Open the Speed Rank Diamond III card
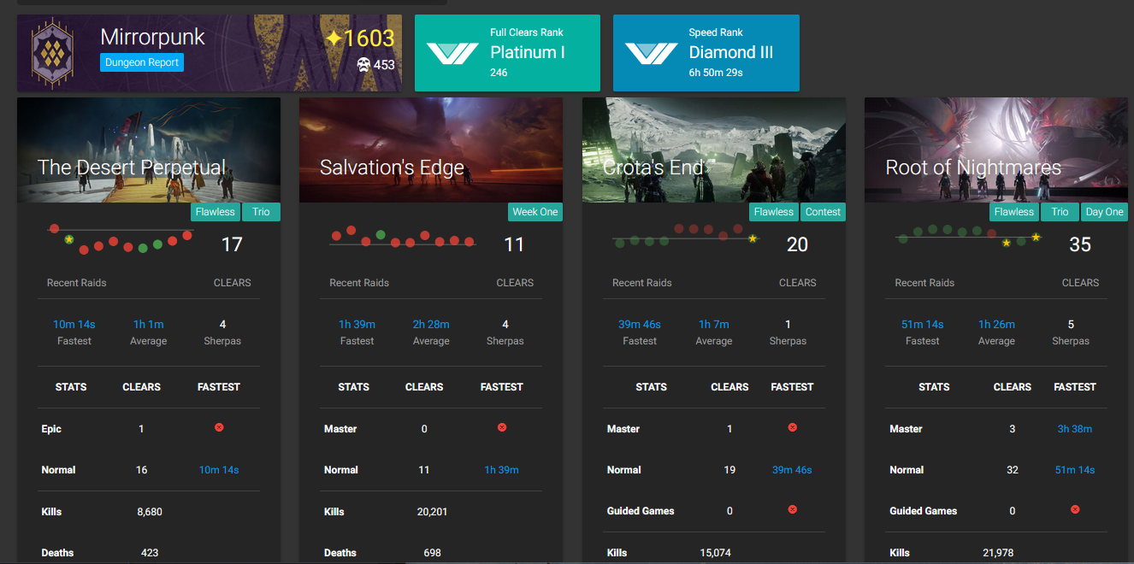1134x564 pixels. point(706,53)
